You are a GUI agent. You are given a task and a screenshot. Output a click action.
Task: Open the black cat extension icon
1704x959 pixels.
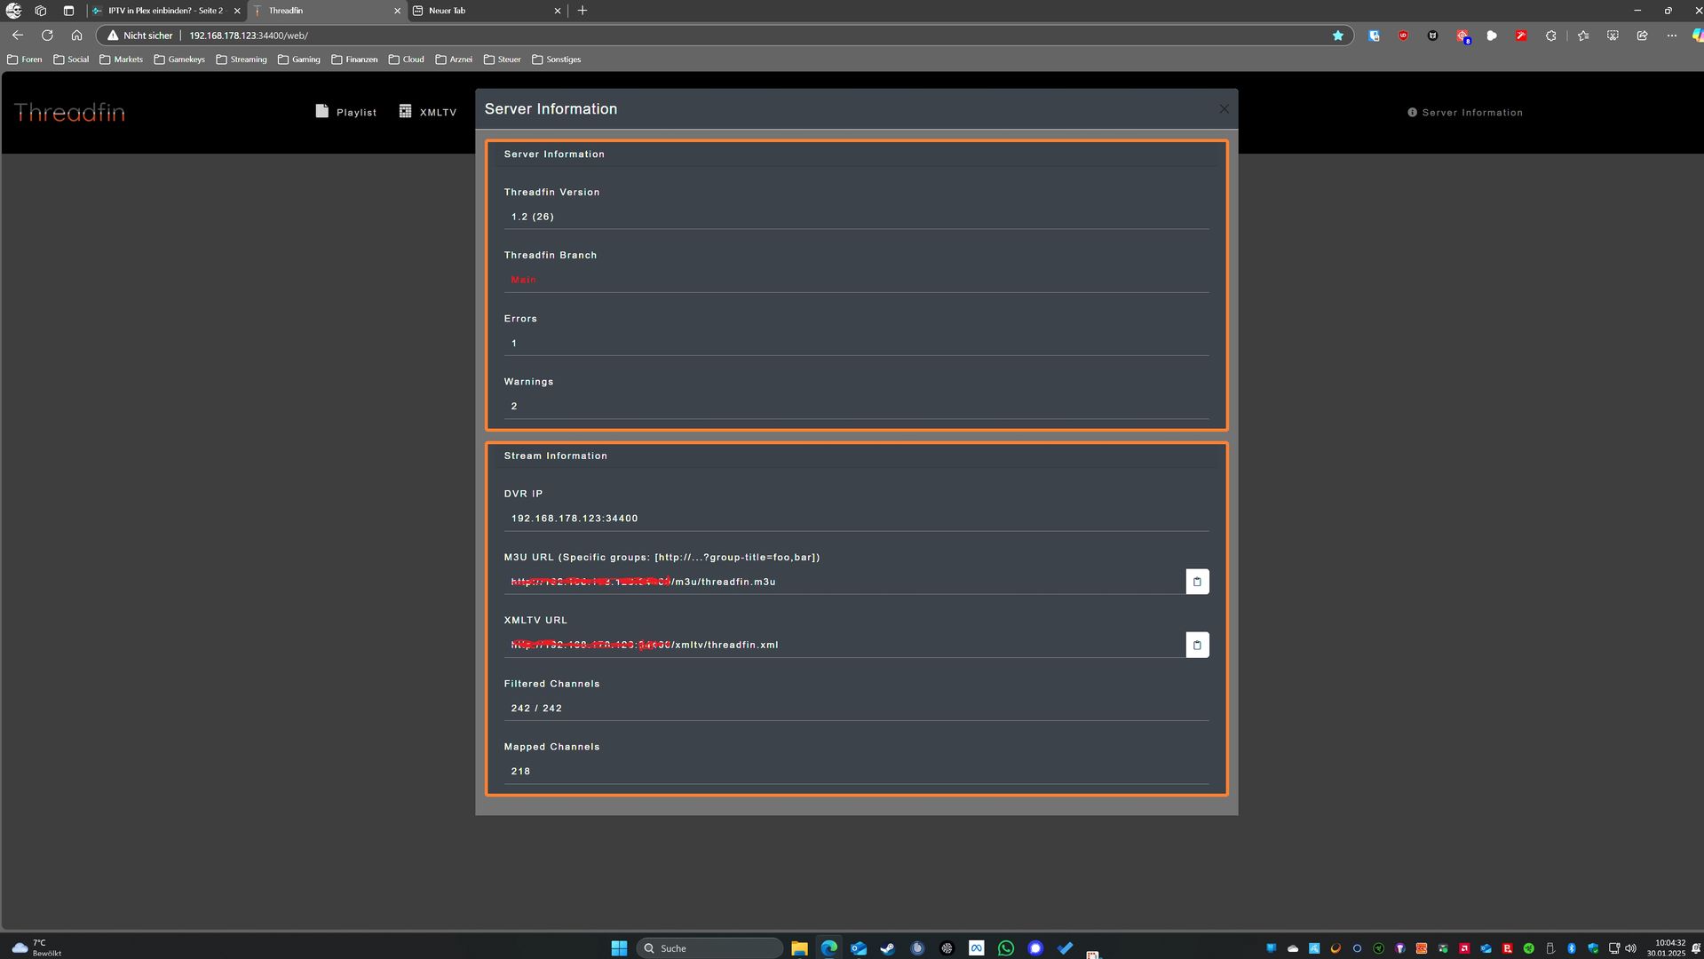click(x=1432, y=36)
